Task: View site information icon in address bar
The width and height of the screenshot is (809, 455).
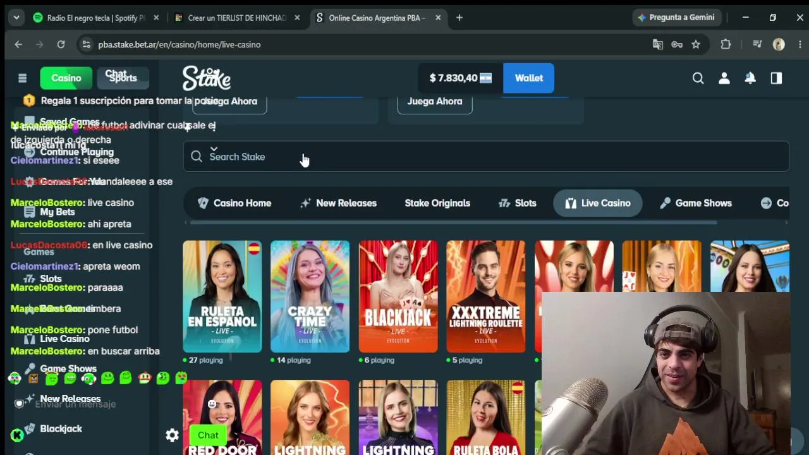Action: tap(87, 44)
